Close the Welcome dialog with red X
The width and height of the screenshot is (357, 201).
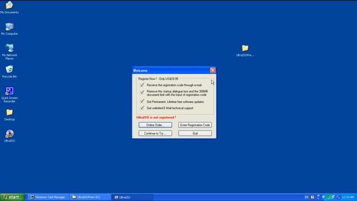pyautogui.click(x=213, y=70)
